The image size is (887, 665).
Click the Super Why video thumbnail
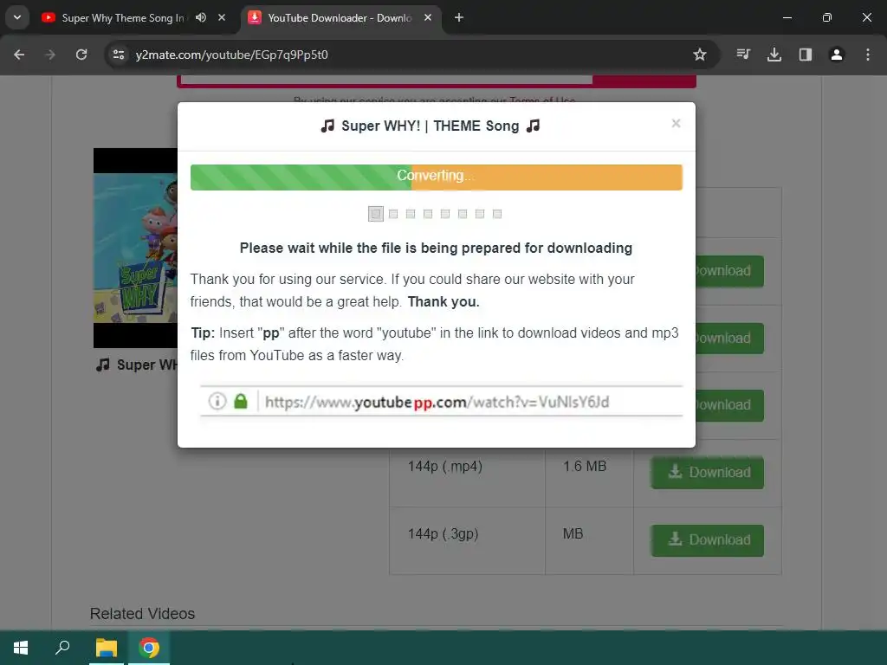click(x=135, y=248)
